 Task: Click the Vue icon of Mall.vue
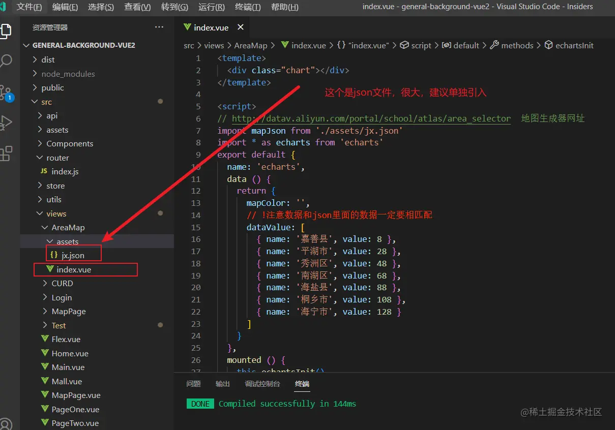pyautogui.click(x=45, y=381)
